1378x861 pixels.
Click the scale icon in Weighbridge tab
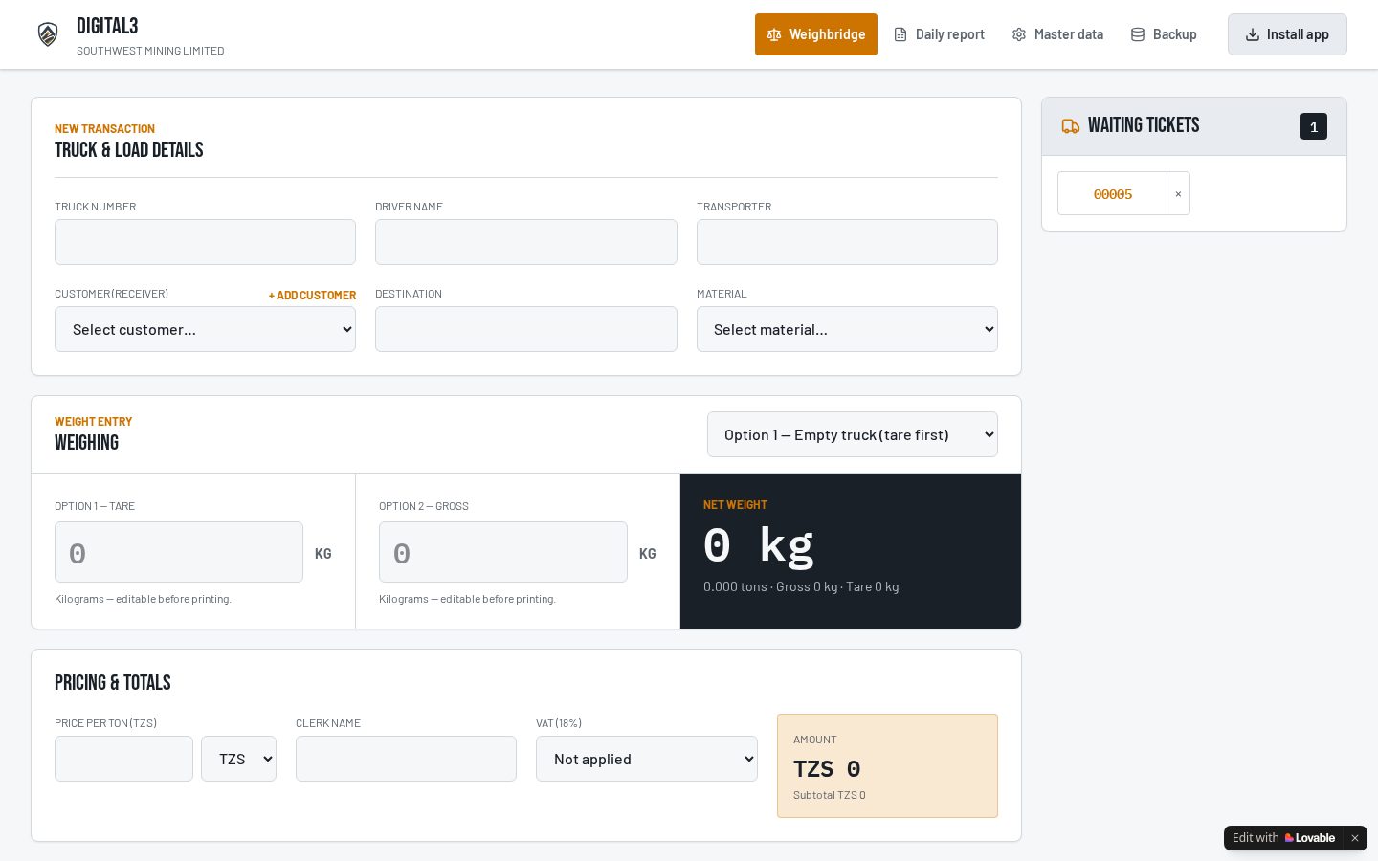click(774, 34)
